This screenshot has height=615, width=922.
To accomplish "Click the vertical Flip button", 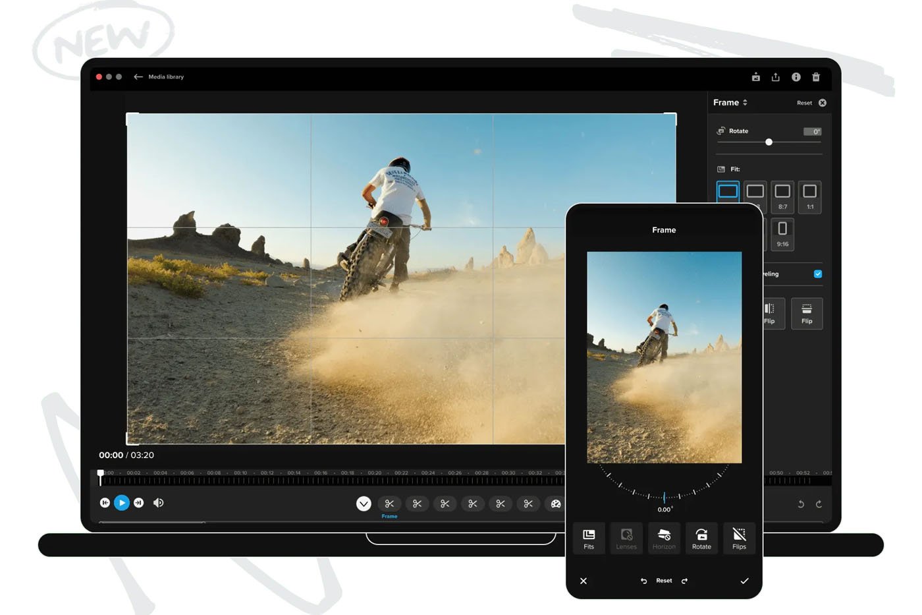I will (807, 312).
